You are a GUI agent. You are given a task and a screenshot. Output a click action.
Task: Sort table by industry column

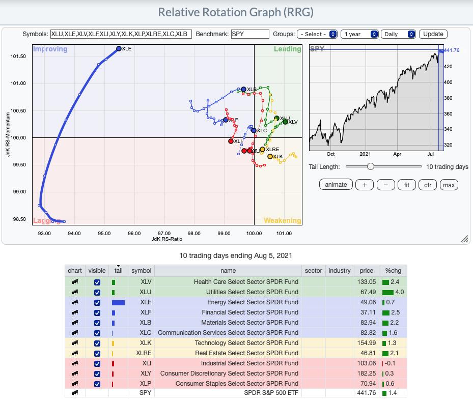[x=340, y=271]
